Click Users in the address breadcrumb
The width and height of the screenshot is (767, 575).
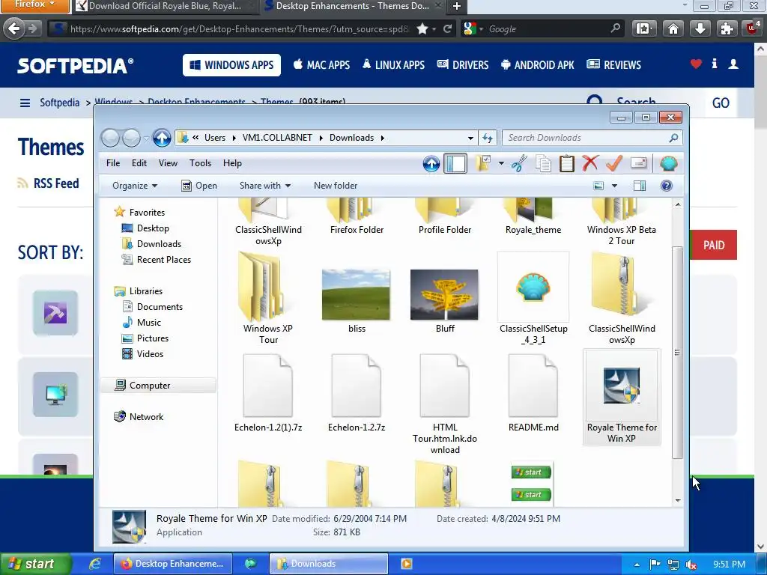tap(215, 138)
